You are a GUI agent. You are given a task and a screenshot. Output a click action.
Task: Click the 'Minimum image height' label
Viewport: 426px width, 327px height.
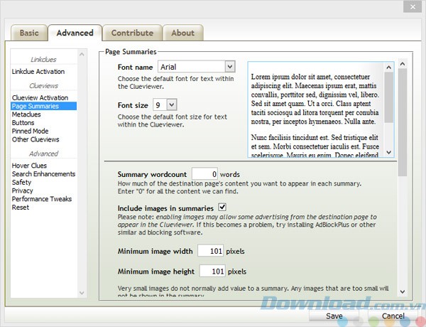(x=156, y=272)
